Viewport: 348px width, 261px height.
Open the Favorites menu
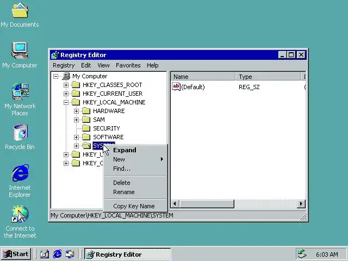(128, 65)
